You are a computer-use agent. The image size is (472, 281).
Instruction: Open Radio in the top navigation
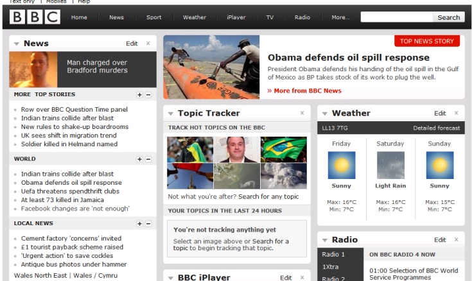tap(302, 17)
